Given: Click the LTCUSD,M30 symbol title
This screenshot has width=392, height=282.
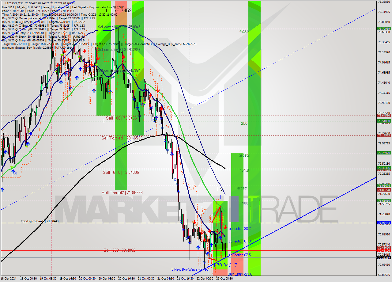Looking at the screenshot, I should [14, 3].
